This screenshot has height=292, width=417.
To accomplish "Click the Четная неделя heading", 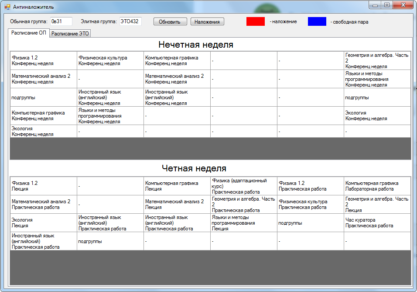I will coord(194,168).
